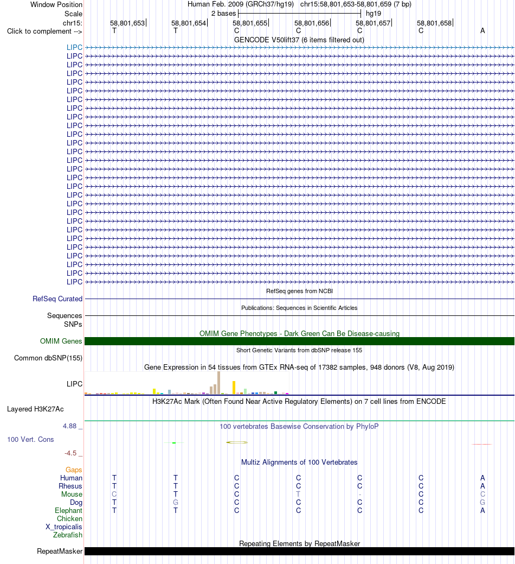
Task: Click the hg19 label beside the scale bar
Action: [x=374, y=14]
